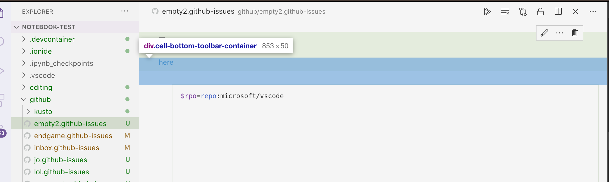Open endgame.github-issues from the explorer
This screenshot has width=609, height=182.
[73, 135]
